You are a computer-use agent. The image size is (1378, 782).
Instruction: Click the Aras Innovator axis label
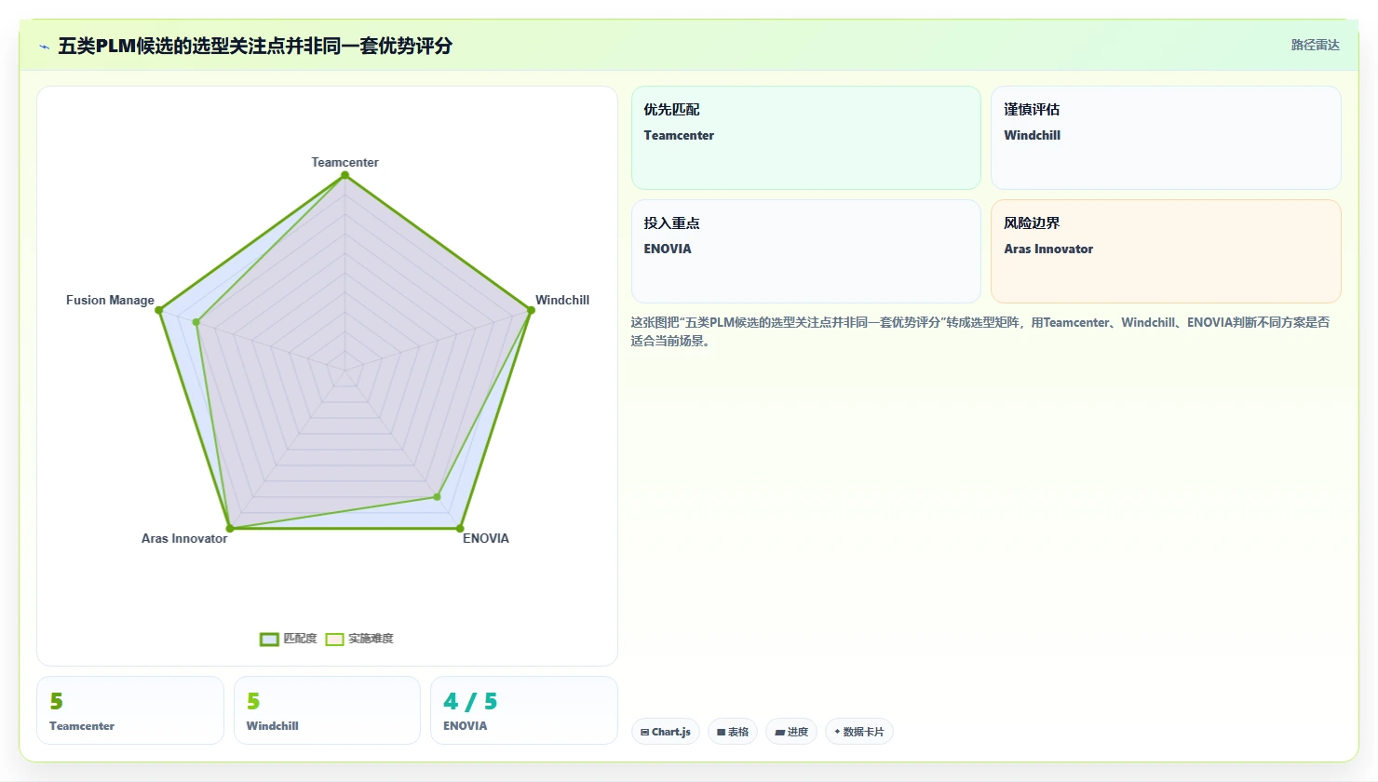click(184, 538)
